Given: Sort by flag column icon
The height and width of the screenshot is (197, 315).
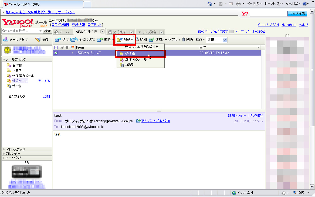Looking at the screenshot, I should [73, 47].
